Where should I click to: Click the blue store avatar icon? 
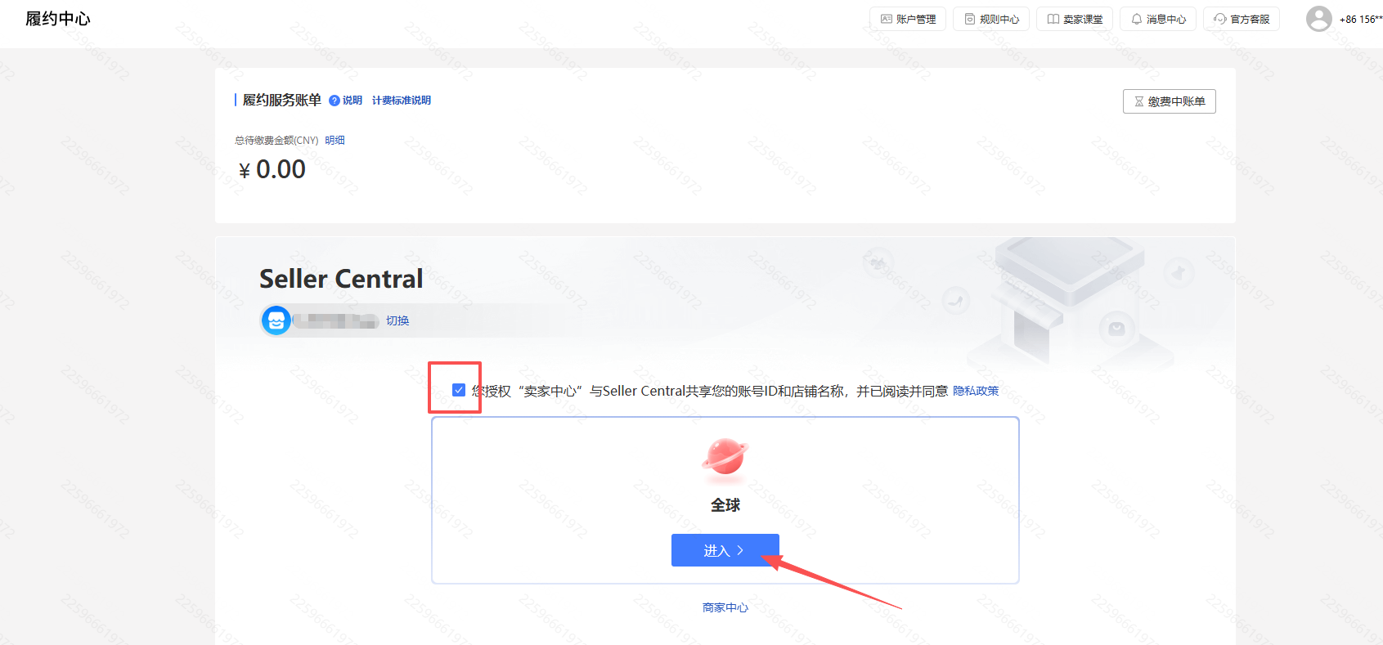276,320
